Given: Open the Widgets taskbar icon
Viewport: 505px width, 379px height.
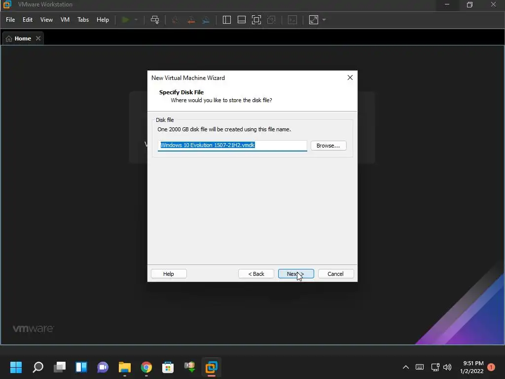Looking at the screenshot, I should [81, 367].
